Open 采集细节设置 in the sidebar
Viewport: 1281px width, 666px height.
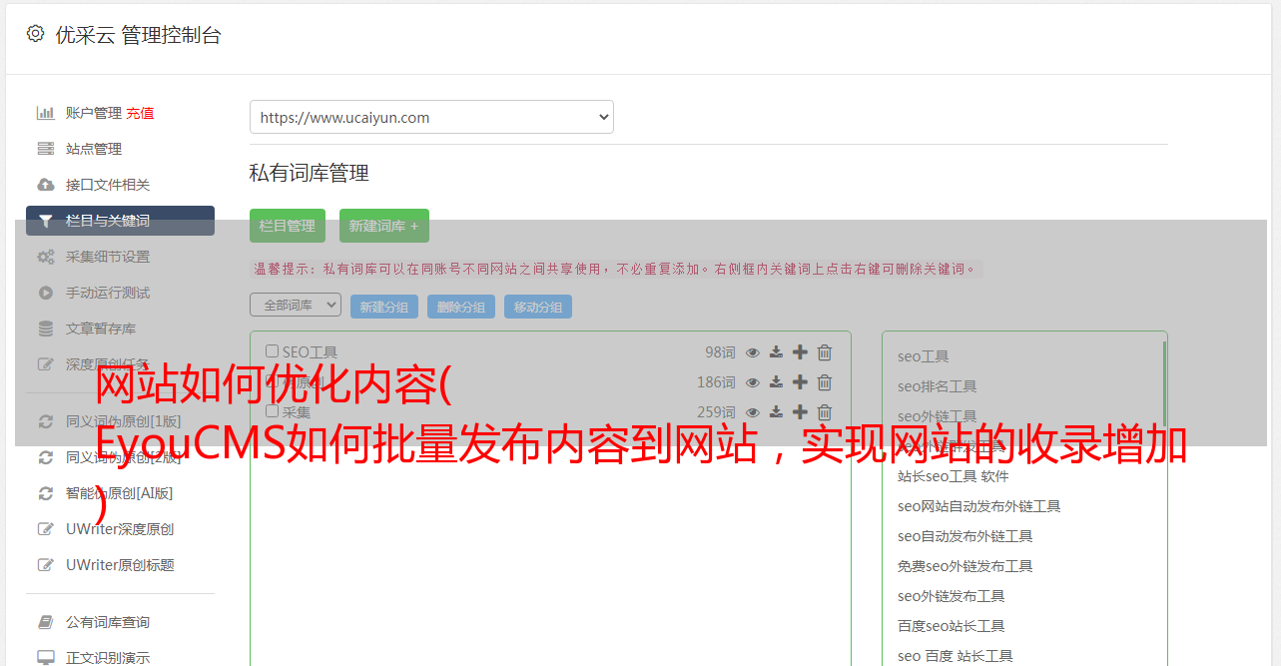click(108, 257)
